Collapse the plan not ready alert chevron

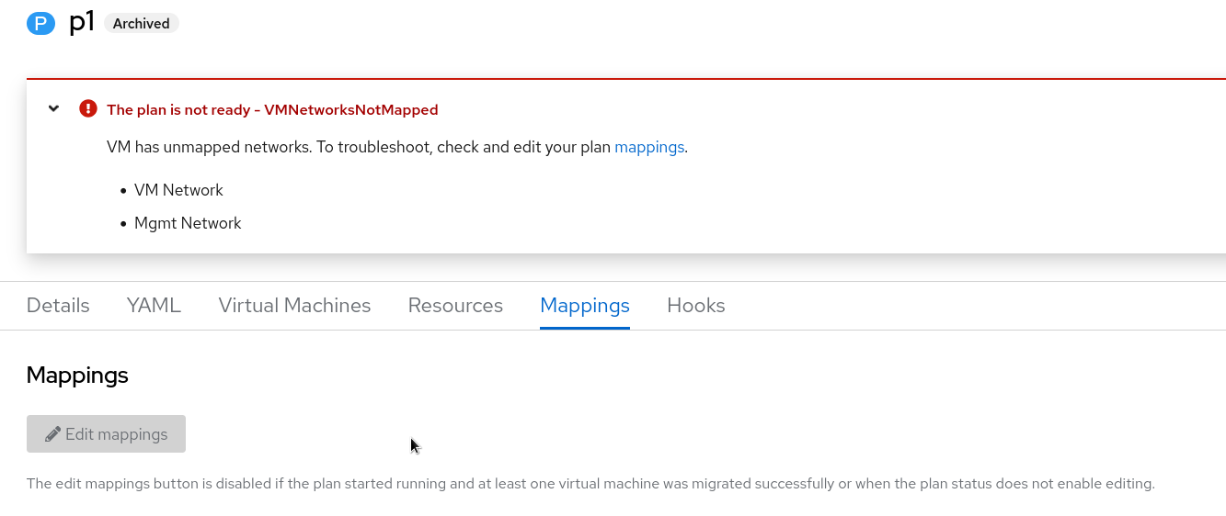point(54,109)
